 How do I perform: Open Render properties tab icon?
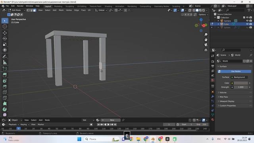click(x=213, y=62)
